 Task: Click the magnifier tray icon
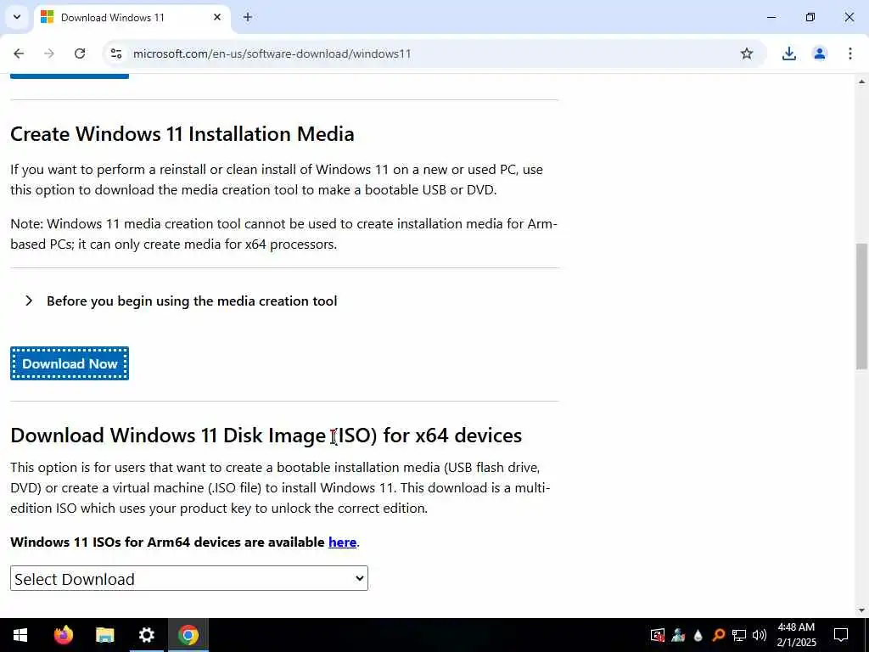click(x=719, y=635)
